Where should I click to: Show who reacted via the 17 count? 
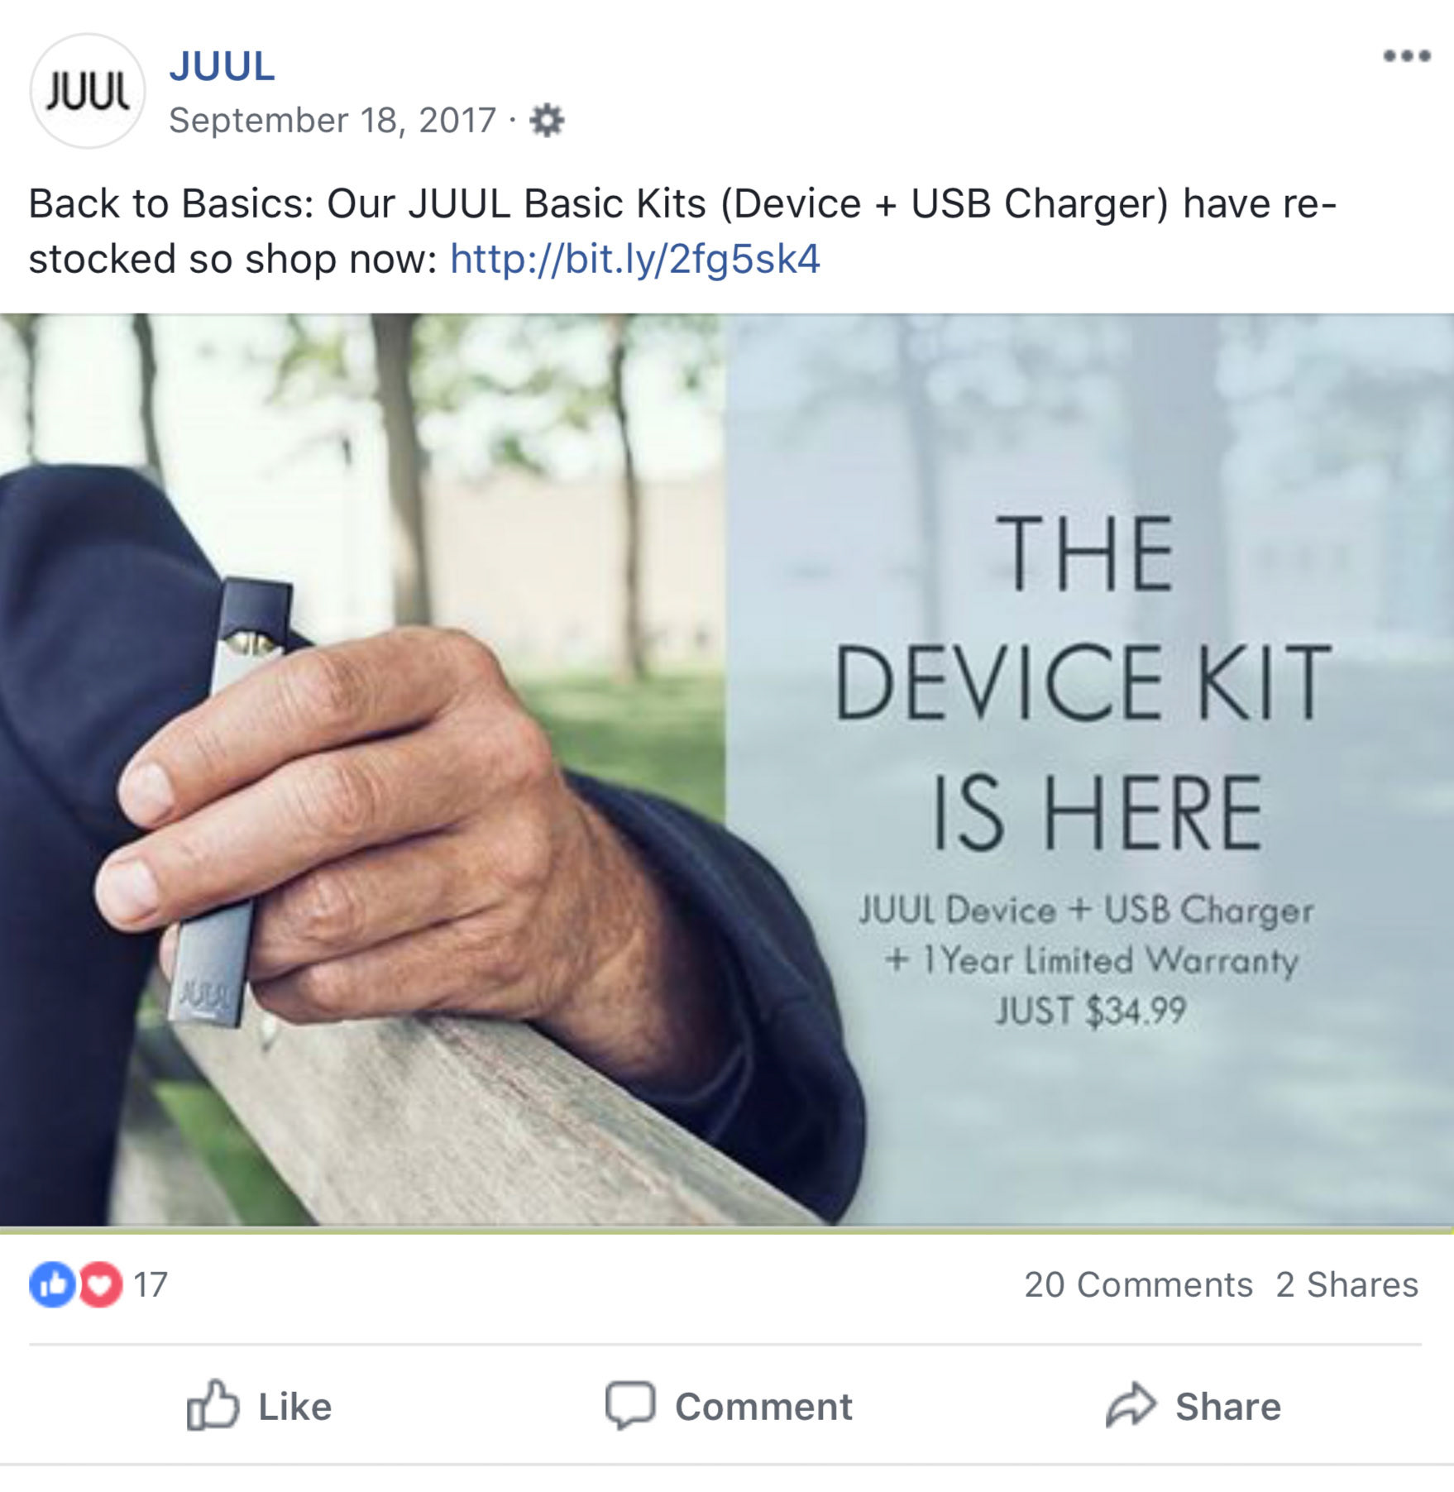pos(151,1285)
